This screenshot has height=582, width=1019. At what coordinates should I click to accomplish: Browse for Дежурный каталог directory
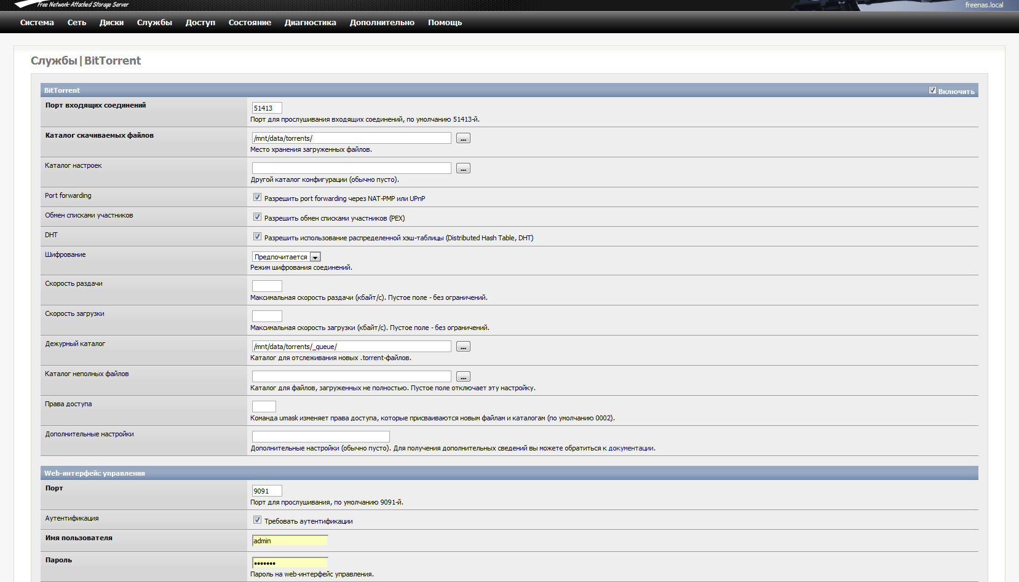point(463,347)
